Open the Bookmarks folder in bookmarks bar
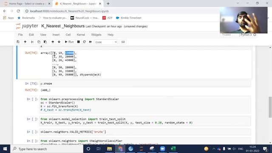This screenshot has height=153, width=272. point(26,18)
